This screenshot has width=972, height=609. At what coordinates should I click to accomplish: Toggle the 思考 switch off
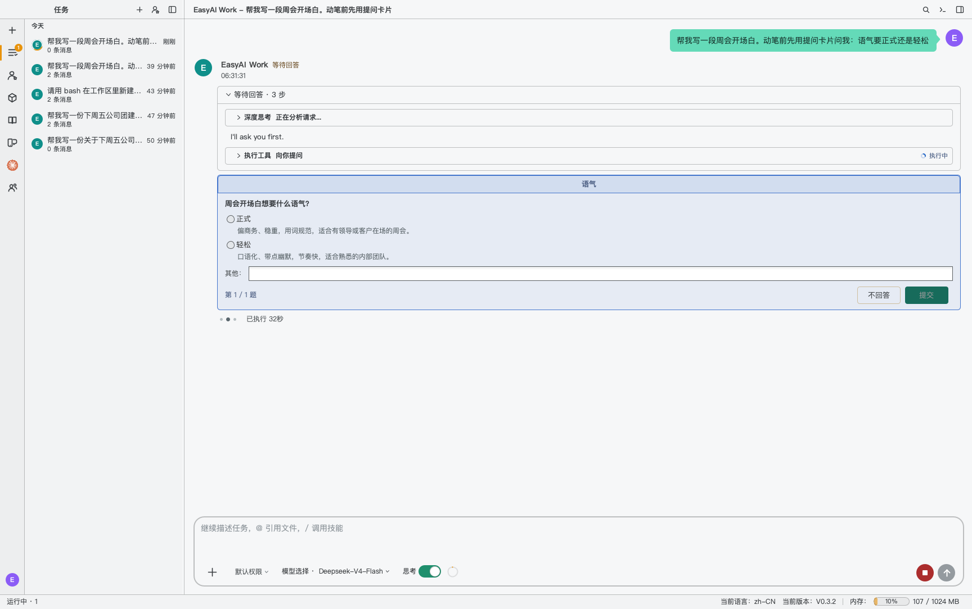[430, 571]
